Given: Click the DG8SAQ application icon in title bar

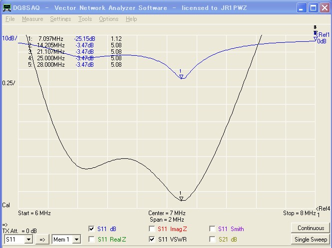Looking at the screenshot, I should pyautogui.click(x=7, y=7).
